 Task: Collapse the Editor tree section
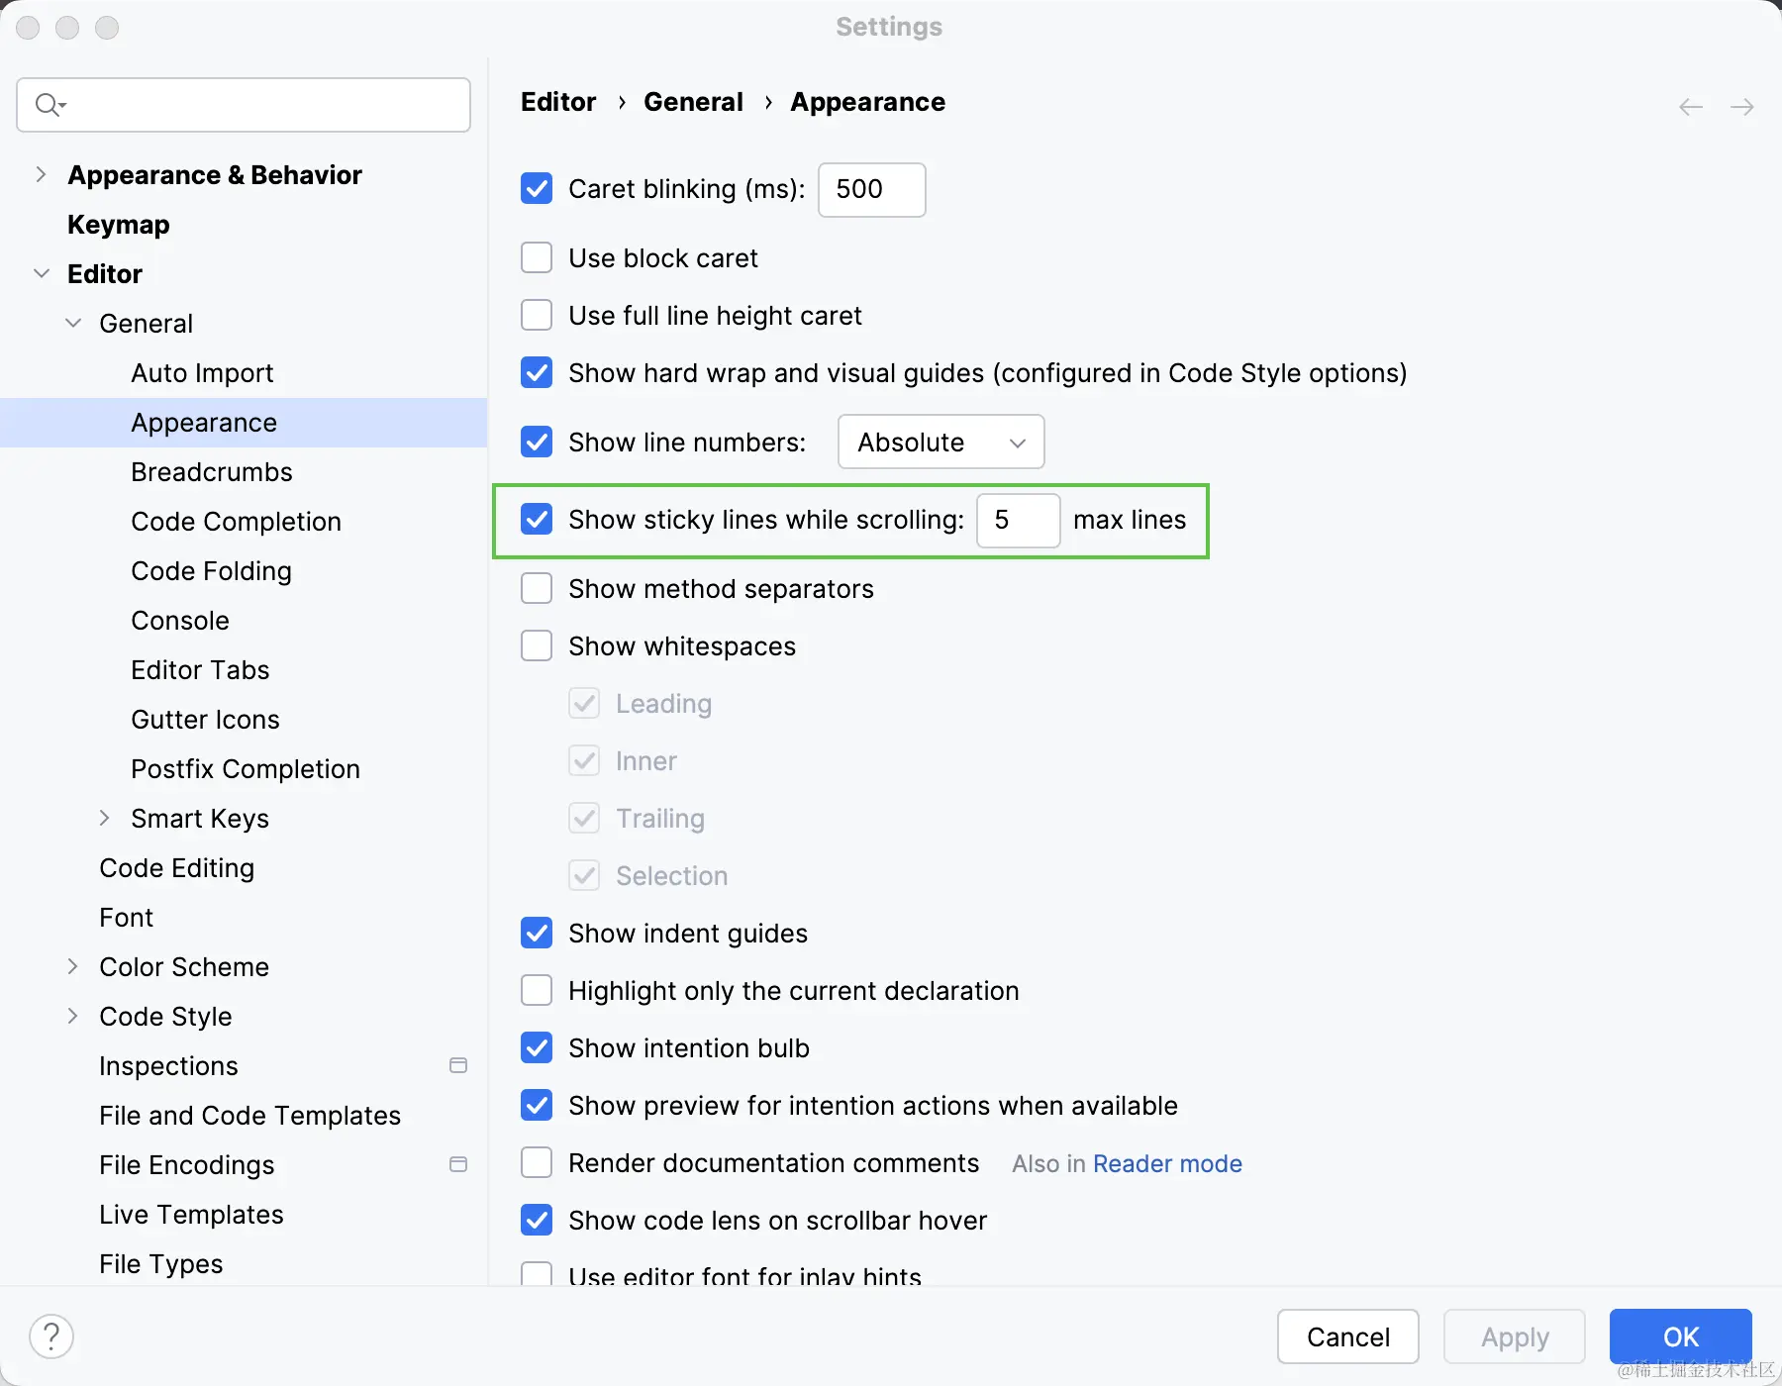coord(41,273)
